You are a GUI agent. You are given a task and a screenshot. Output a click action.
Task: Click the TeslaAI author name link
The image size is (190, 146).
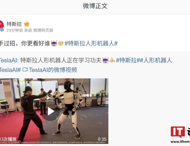click(8, 60)
